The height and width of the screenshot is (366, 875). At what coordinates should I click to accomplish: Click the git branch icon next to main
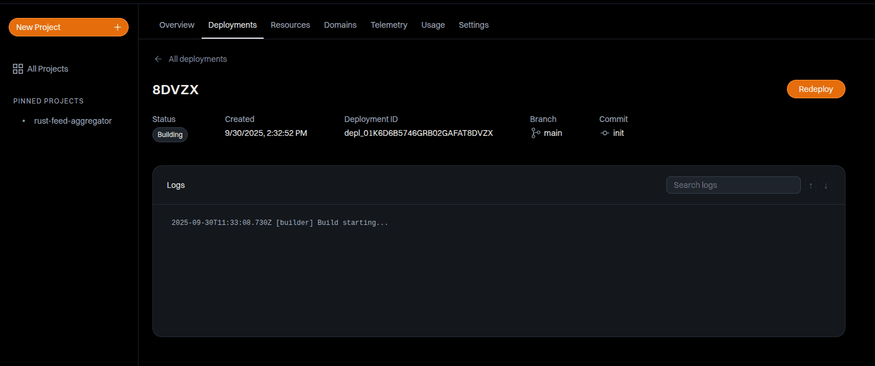click(x=535, y=133)
